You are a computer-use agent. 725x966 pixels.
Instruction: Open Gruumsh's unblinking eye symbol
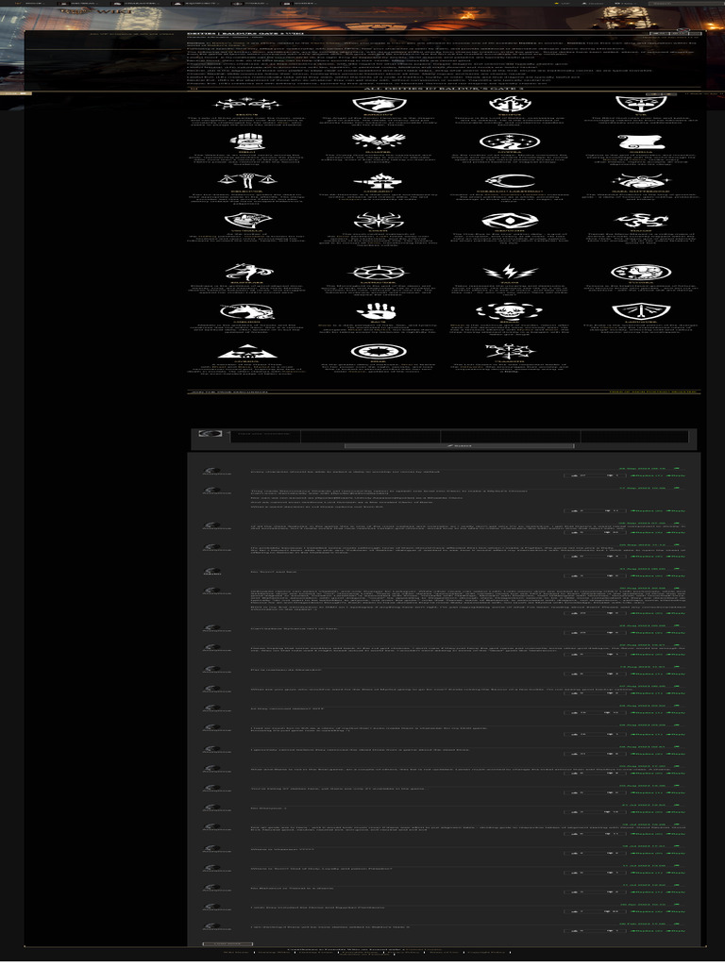[x=510, y=220]
